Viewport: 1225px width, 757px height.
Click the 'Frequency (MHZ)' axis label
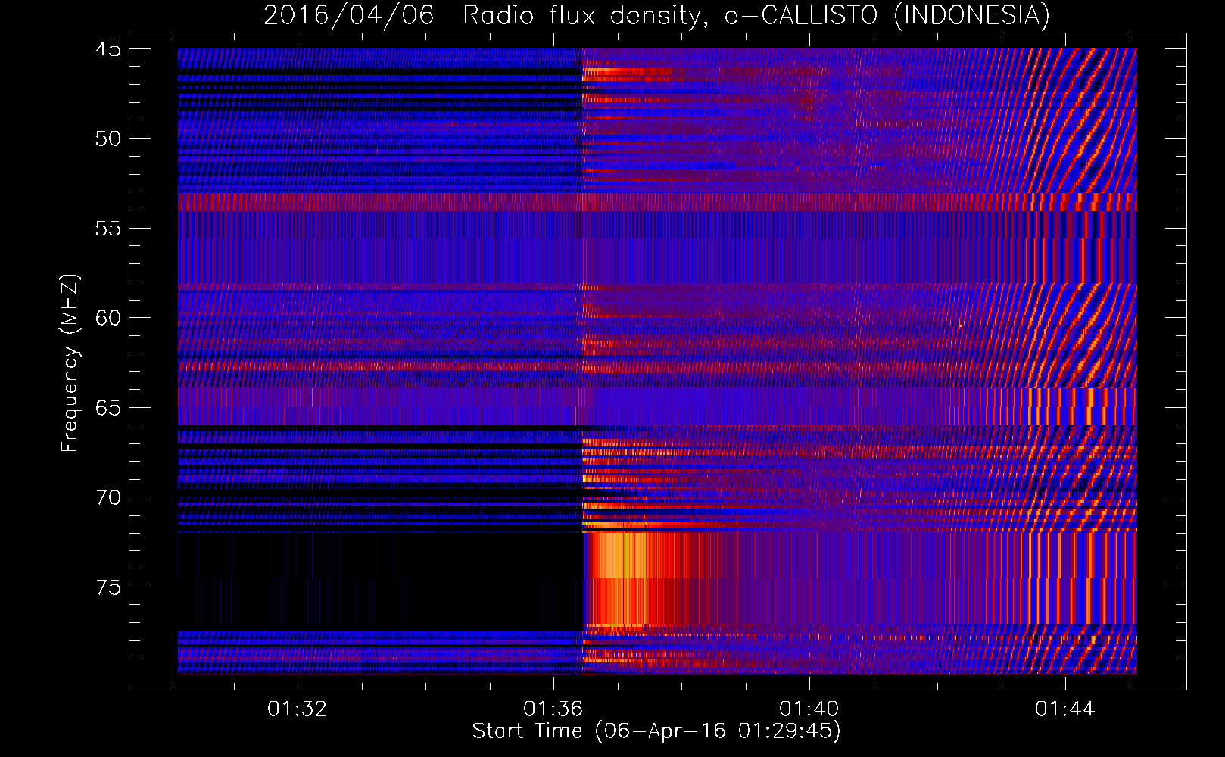coord(70,362)
